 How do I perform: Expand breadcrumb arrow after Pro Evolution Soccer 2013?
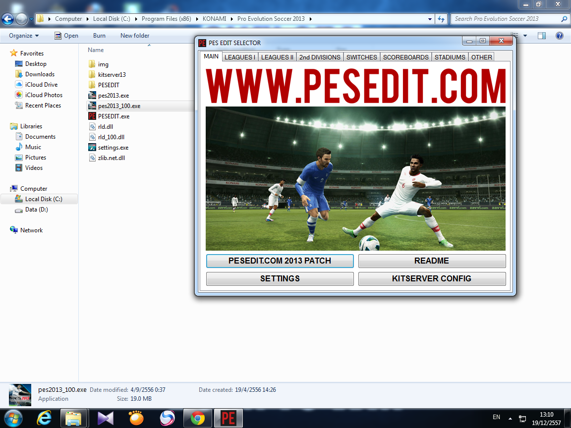click(x=311, y=19)
